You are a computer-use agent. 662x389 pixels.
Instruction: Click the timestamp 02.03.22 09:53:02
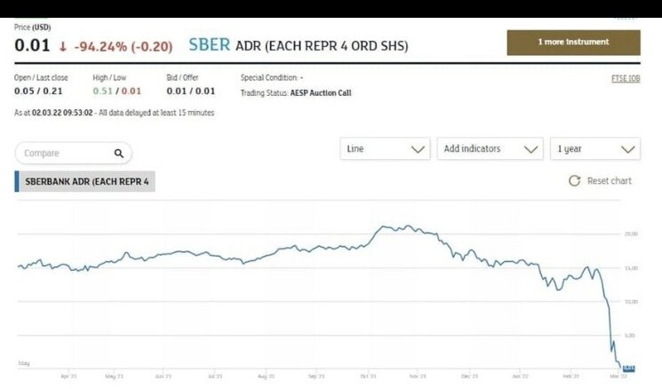click(x=62, y=113)
